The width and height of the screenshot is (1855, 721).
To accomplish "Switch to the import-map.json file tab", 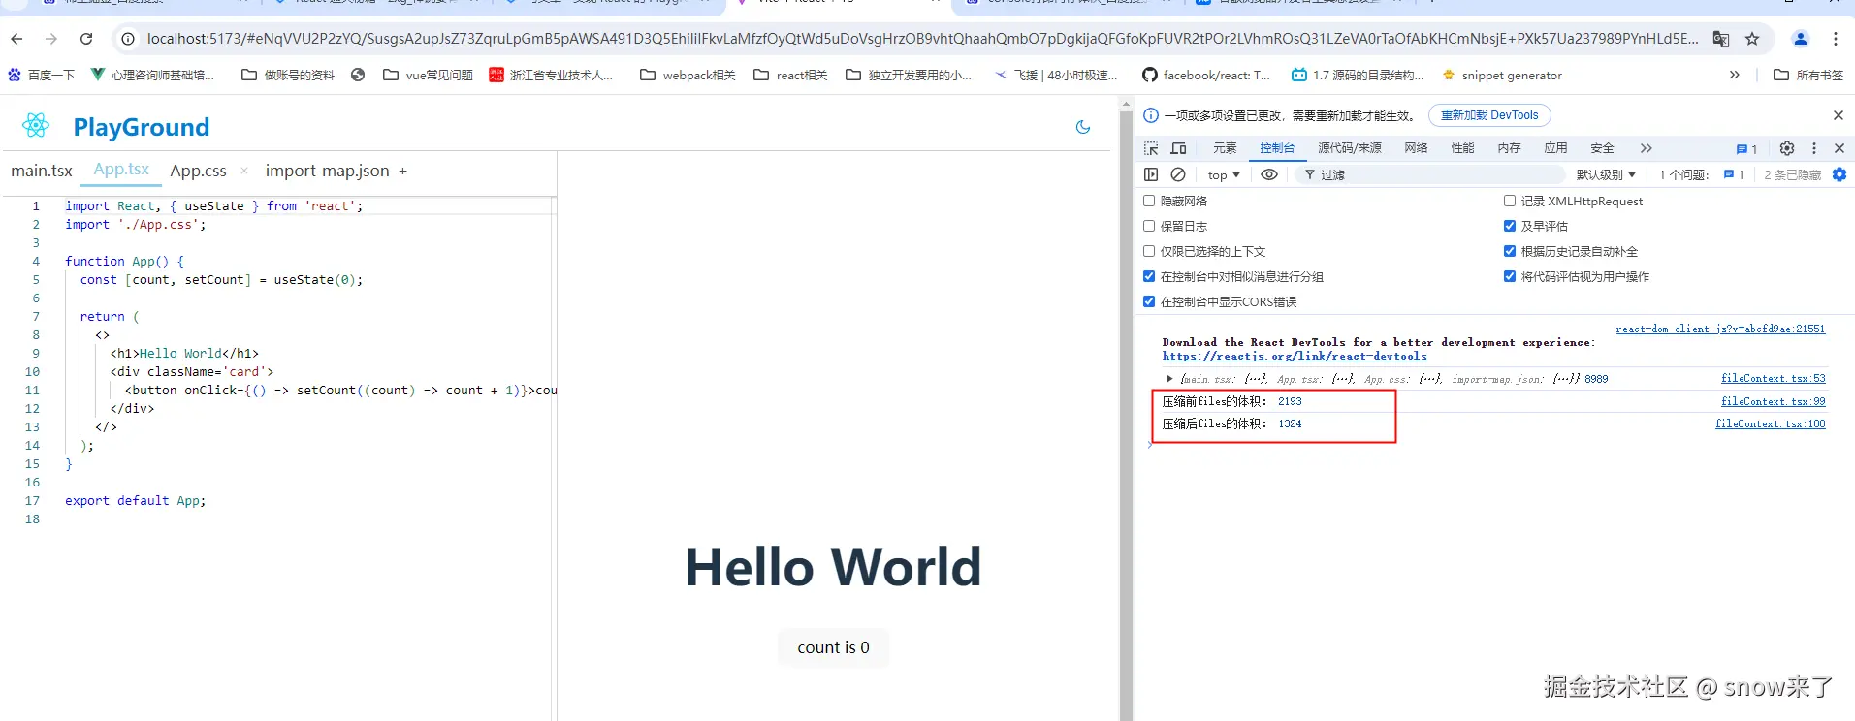I will [x=327, y=171].
